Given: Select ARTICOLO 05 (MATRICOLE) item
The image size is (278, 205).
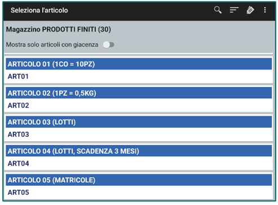Looking at the screenshot, I should 139,180.
